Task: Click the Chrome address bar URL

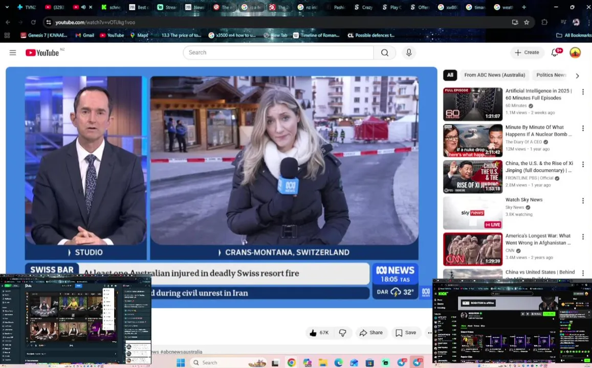Action: pos(95,22)
